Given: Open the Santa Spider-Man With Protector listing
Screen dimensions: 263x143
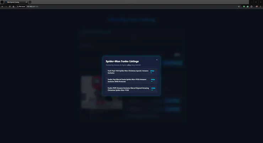Looking at the screenshot, I should coord(153,80).
